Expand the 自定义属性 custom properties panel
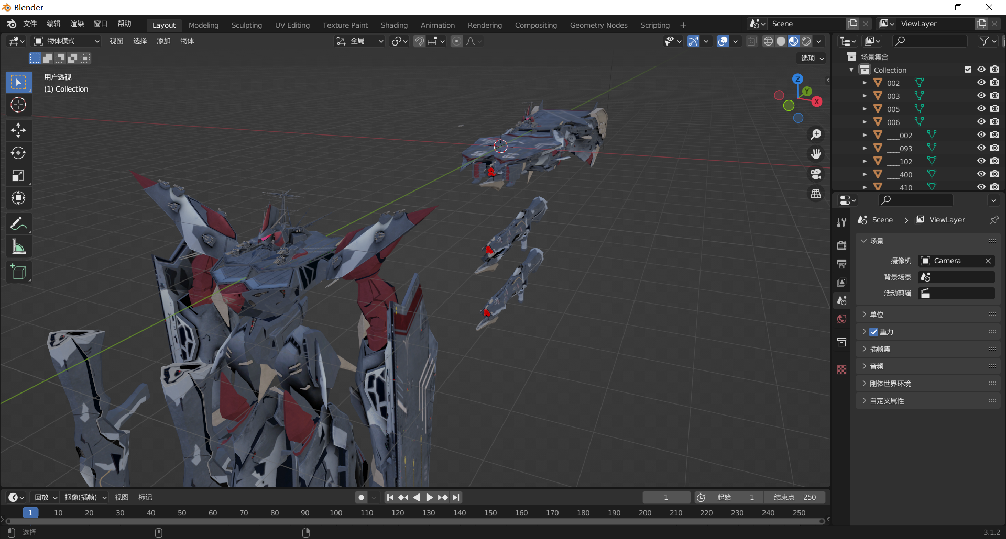The width and height of the screenshot is (1006, 539). coord(928,401)
